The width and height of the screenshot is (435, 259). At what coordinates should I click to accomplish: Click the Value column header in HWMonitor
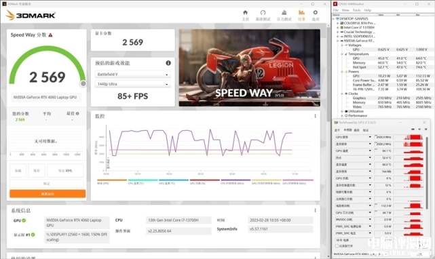[386, 15]
